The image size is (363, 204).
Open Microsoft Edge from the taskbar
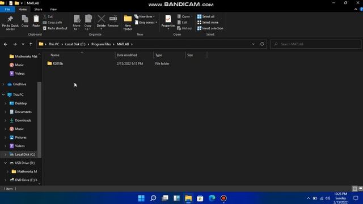[x=212, y=198]
